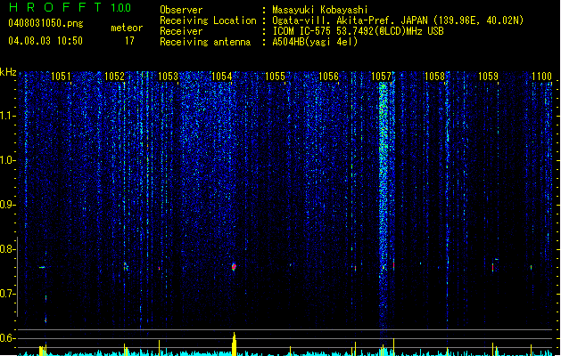Click the 0.7 kHz axis label
Image resolution: width=561 pixels, height=356 pixels.
(x=8, y=294)
